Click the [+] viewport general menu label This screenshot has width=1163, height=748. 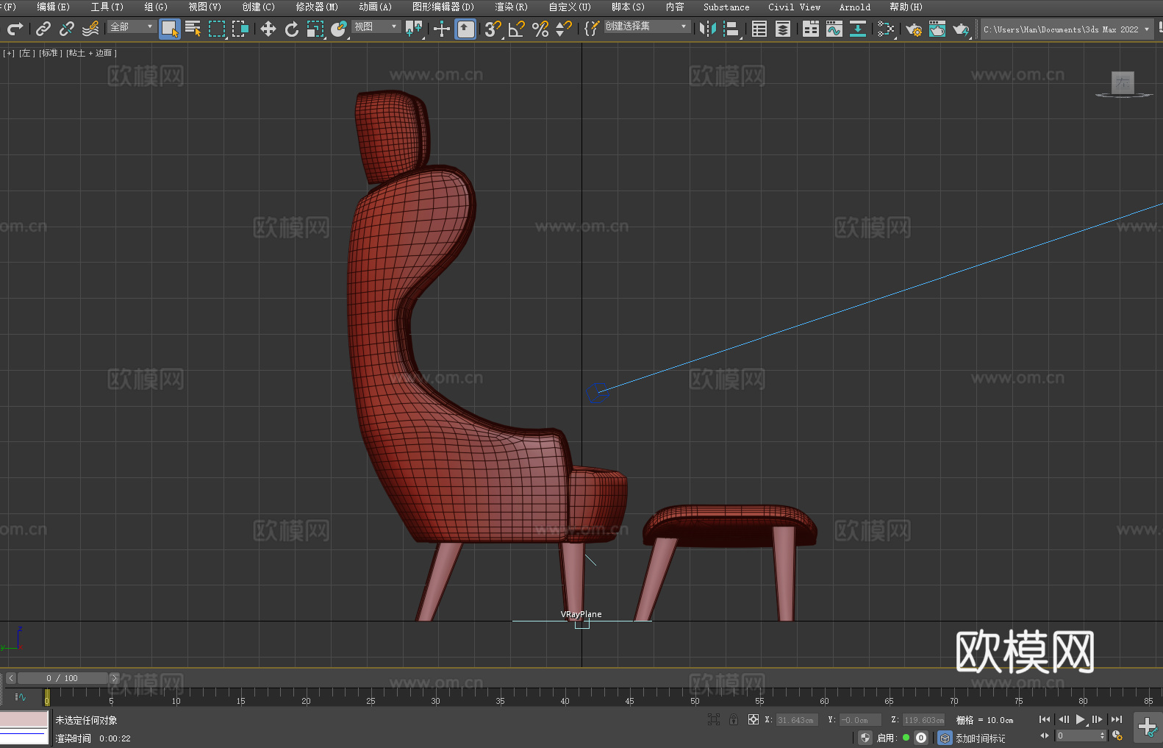9,53
